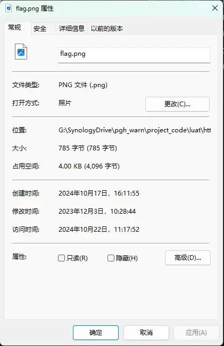Click the 创建时间 date value
Viewport: 224px width, 346px height.
[x=99, y=193]
